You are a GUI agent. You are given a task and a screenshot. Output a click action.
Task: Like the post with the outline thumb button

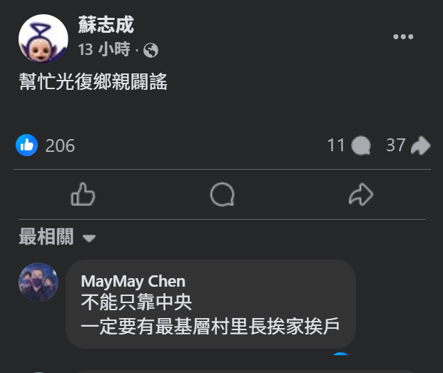coord(83,194)
